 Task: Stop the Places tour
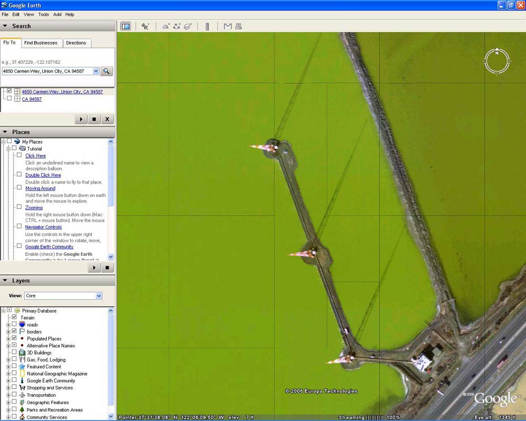tap(107, 267)
